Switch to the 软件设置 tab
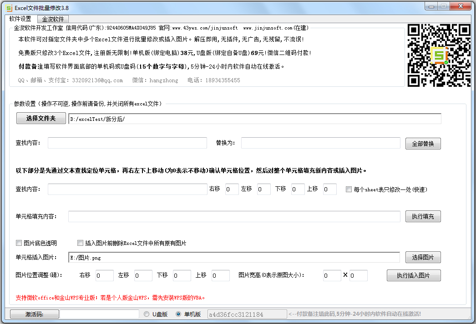Viewport: 476px width, 324px height. coord(20,19)
